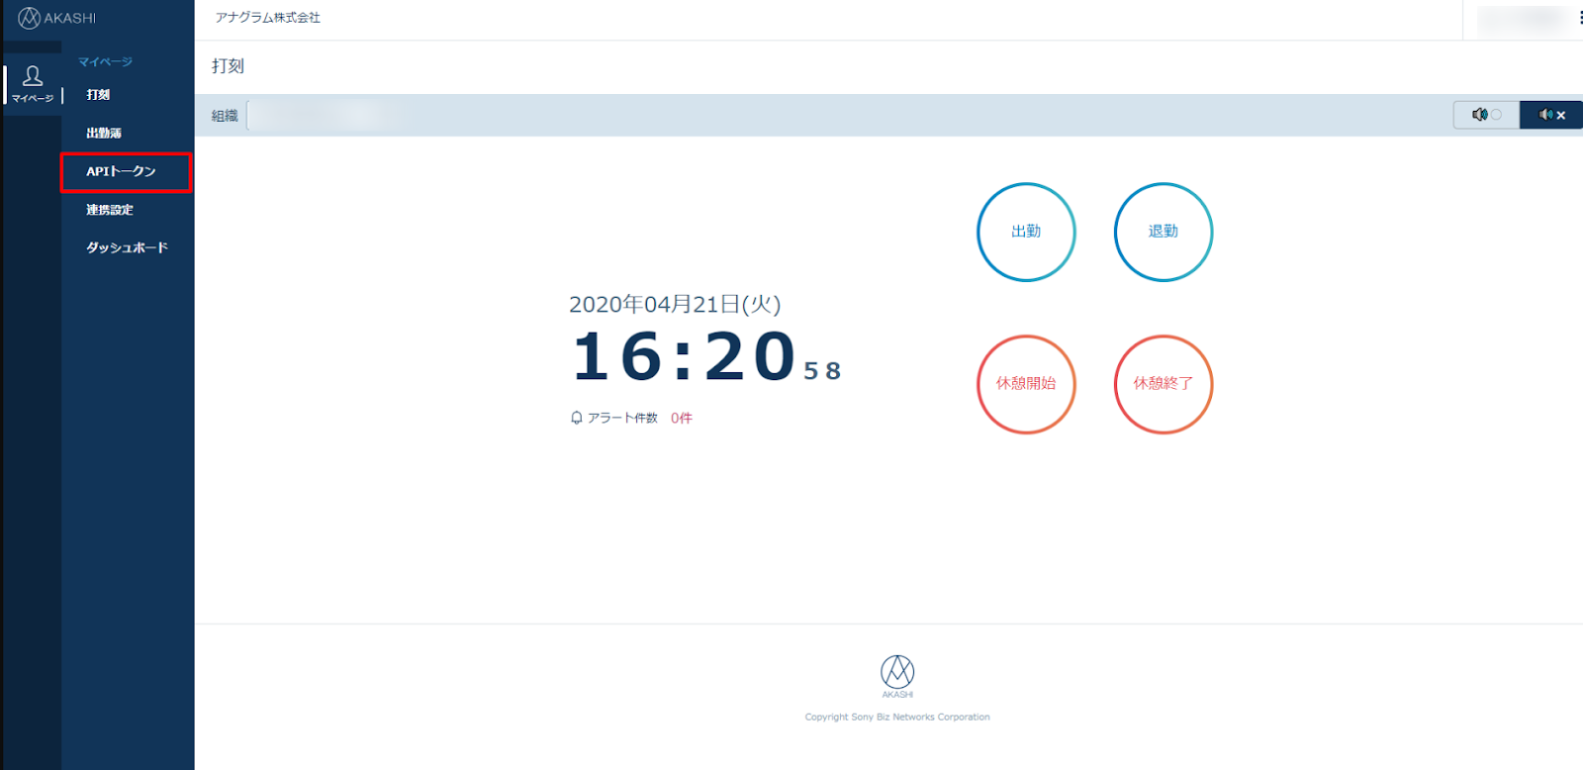1583x770 pixels.
Task: Click the alert bell icon beside アラート件数
Action: 576,418
